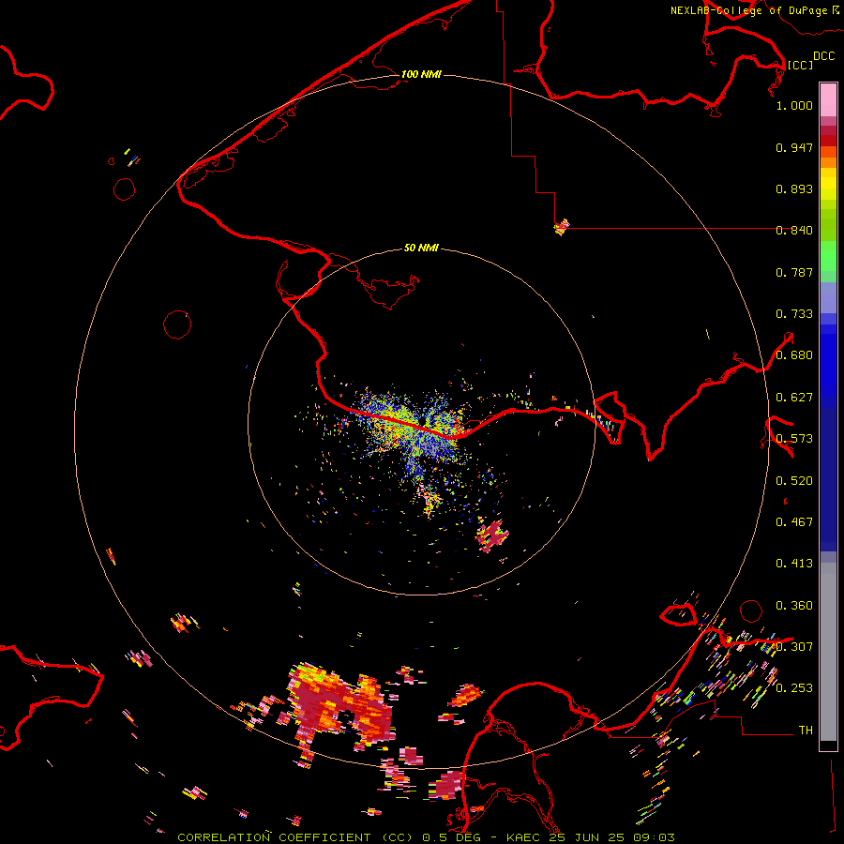Click the 100 NMI range ring label
The image size is (844, 844).
(421, 74)
